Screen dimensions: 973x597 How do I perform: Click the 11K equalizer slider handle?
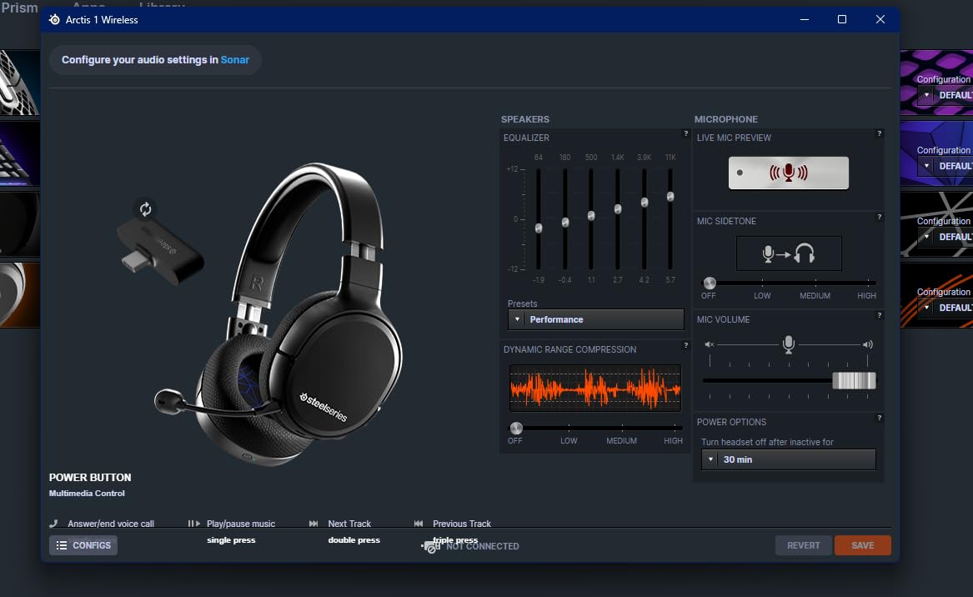[671, 196]
